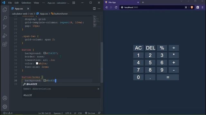
Task: Click the 7 key on calculator
Action: tap(138, 70)
